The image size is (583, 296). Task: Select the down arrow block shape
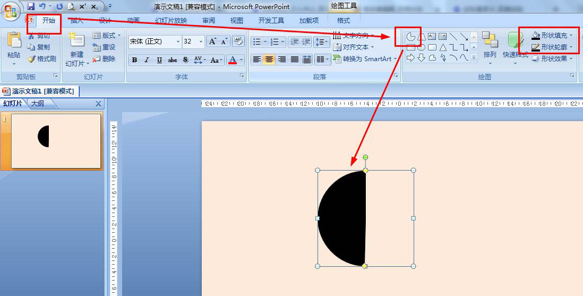pyautogui.click(x=421, y=58)
